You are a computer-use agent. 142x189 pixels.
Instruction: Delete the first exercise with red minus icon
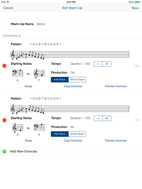4,66
